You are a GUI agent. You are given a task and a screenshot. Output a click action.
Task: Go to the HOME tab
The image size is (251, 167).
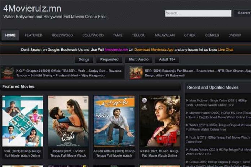pos(10,35)
